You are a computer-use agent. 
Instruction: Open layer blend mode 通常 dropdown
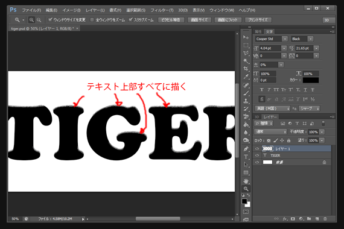[270, 132]
